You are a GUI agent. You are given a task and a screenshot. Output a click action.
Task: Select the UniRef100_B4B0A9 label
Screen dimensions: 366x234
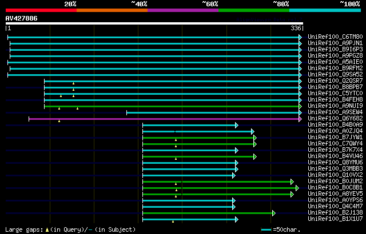335,125
